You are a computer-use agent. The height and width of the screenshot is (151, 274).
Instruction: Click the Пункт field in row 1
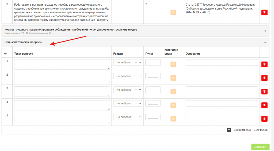click(153, 63)
